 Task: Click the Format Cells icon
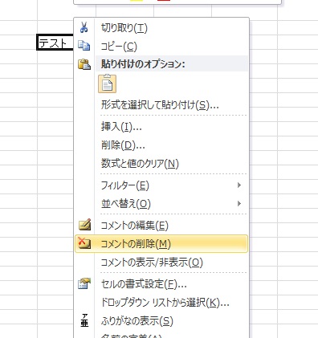tap(84, 283)
